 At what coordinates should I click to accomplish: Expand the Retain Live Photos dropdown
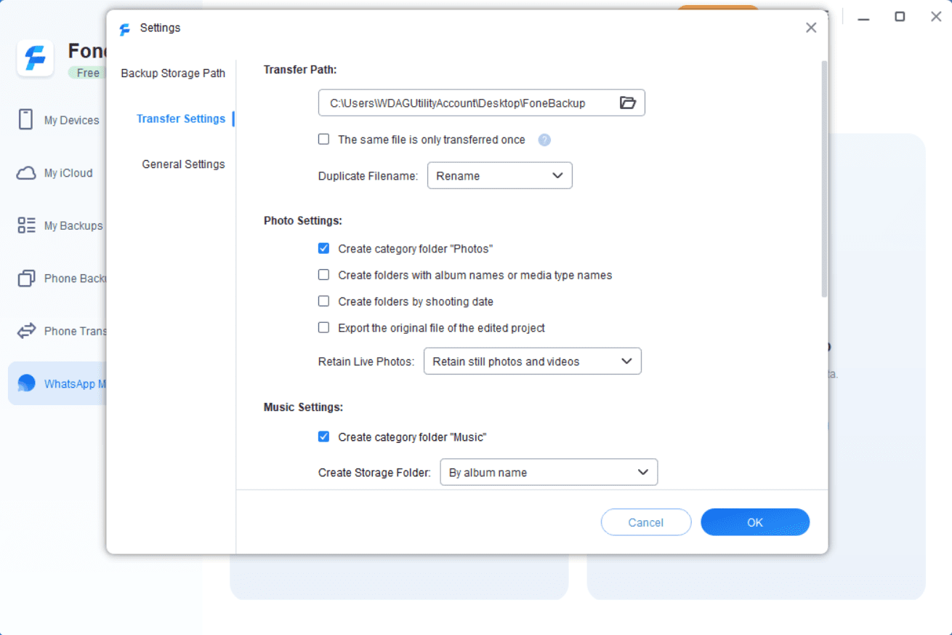532,362
